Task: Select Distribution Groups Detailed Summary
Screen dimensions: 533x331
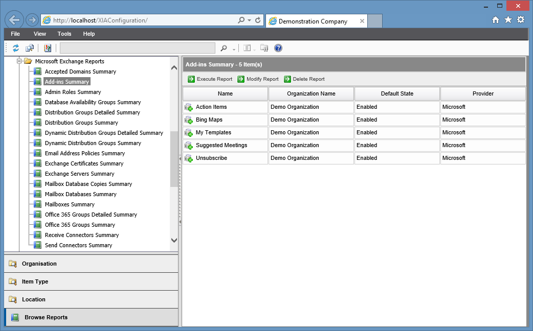Action: click(93, 112)
